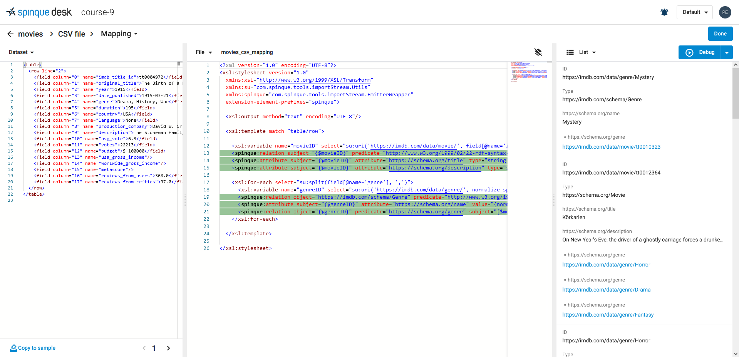Open genre/Horror link
739x357 pixels.
tap(606, 265)
